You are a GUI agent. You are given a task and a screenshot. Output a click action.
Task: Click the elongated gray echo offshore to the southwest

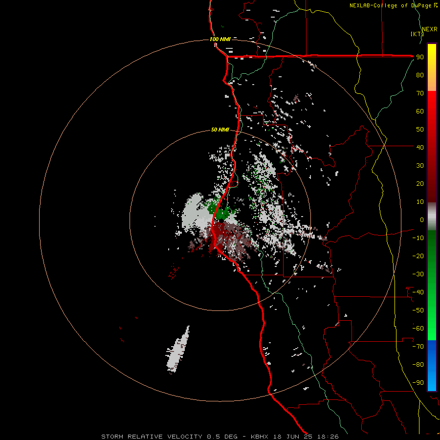tap(178, 350)
